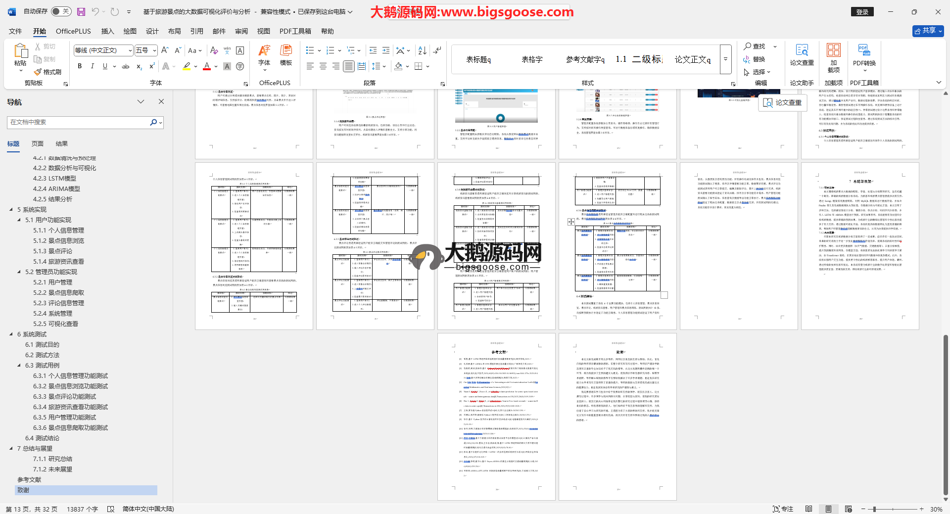Click the zoom slider handle in status bar
950x514 pixels.
(x=874, y=509)
